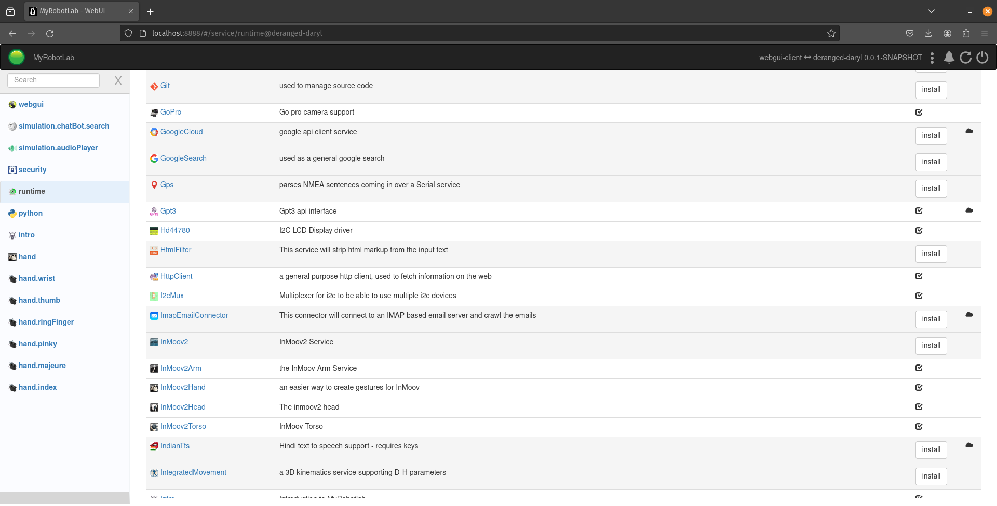The width and height of the screenshot is (997, 506).
Task: Install the Gps service
Action: tap(931, 189)
